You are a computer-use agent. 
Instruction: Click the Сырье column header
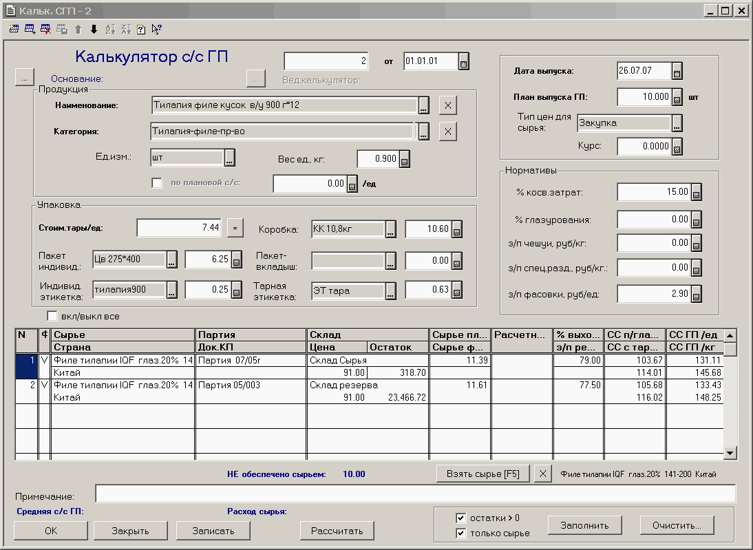click(x=123, y=335)
